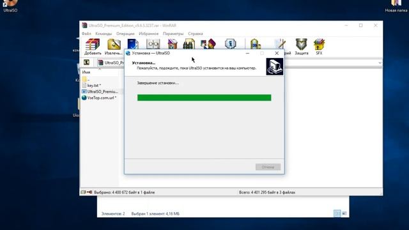Click the Защита (Protect) shield icon in WinRAR
The height and width of the screenshot is (230, 409).
pyautogui.click(x=301, y=44)
